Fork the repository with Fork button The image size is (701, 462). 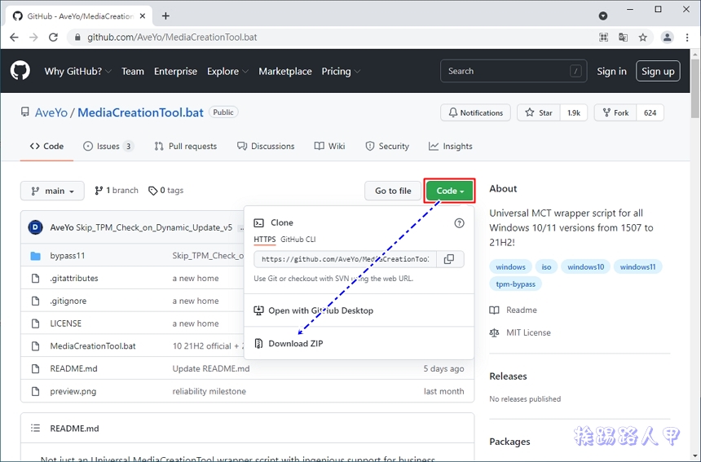click(x=615, y=112)
